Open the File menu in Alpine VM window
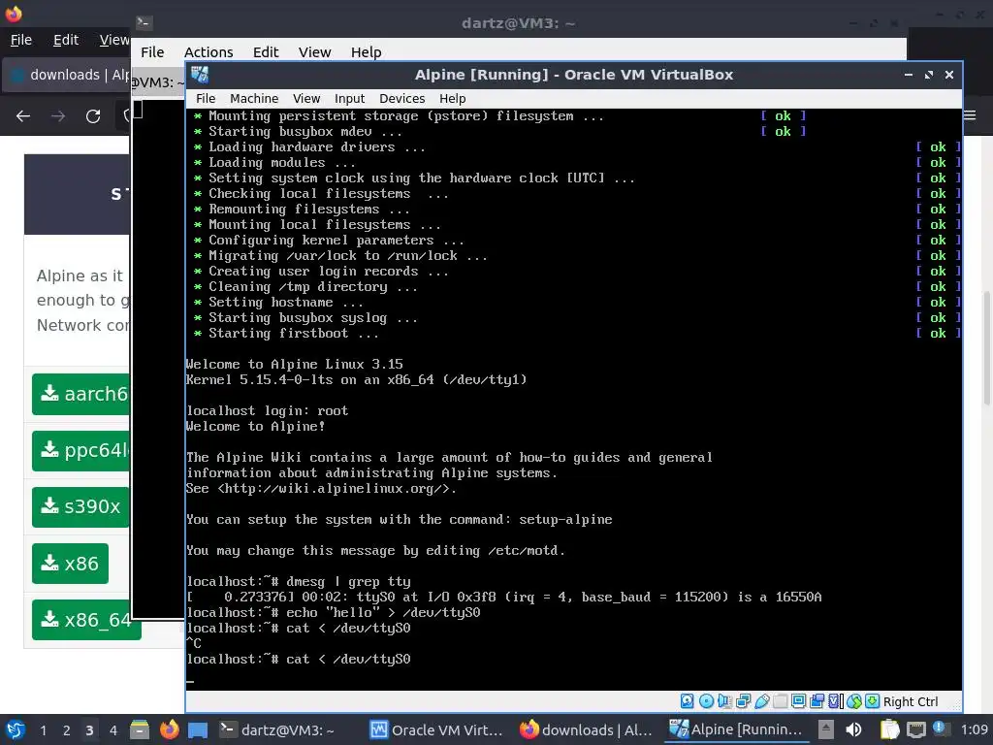Image resolution: width=993 pixels, height=745 pixels. [x=206, y=98]
